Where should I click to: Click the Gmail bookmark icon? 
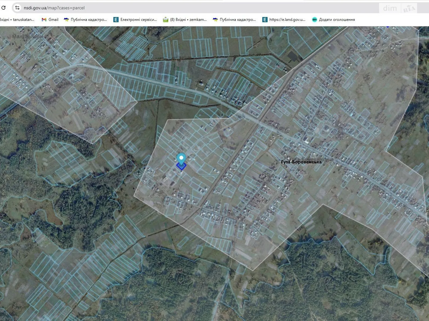click(x=44, y=20)
